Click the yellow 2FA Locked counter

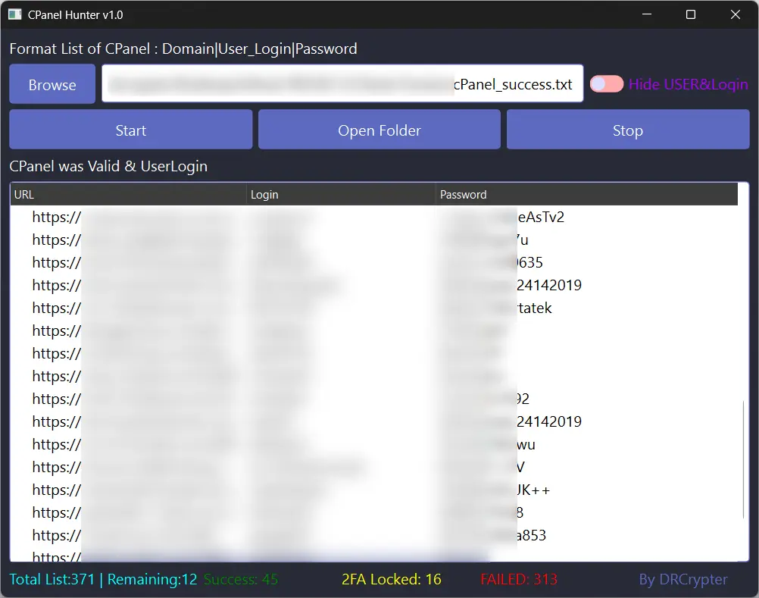pyautogui.click(x=391, y=580)
